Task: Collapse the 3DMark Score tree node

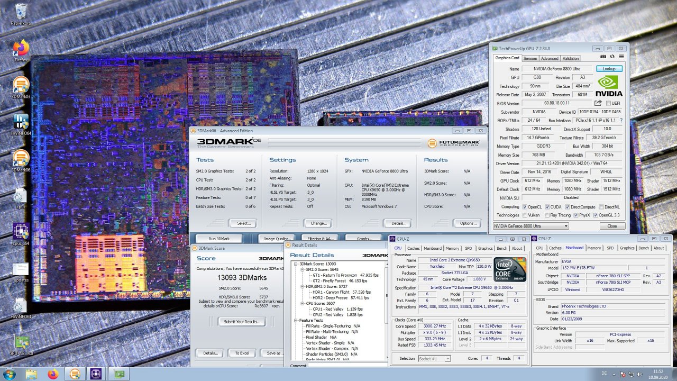Action: click(x=296, y=264)
